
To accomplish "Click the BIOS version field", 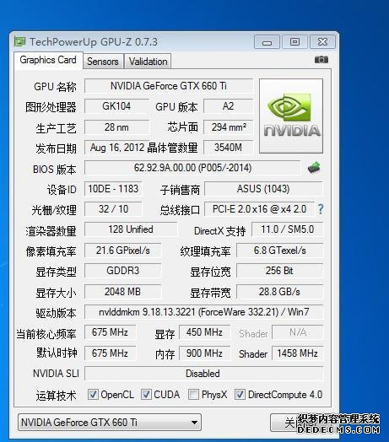I will click(x=192, y=168).
